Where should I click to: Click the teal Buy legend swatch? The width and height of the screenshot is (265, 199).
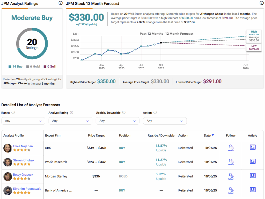[x=10, y=67]
